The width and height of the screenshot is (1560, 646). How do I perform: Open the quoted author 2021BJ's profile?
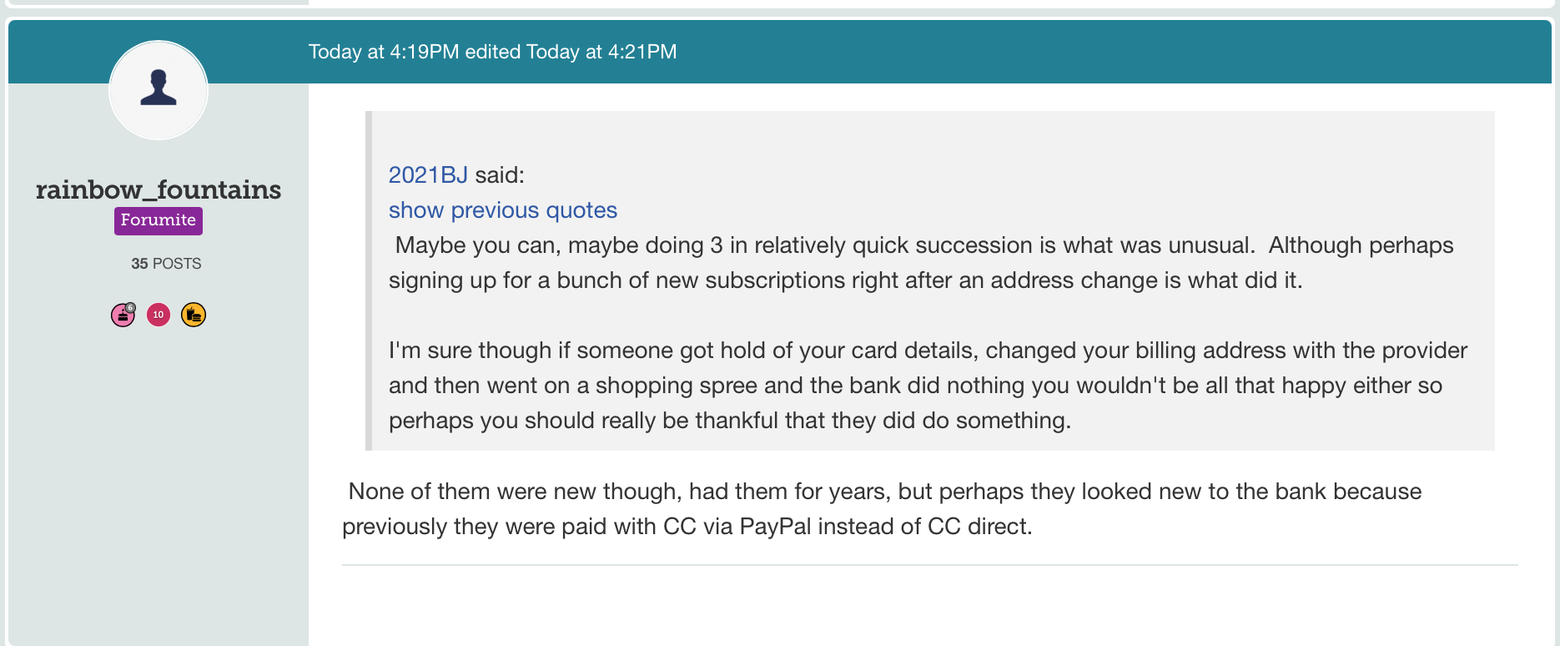coord(428,175)
